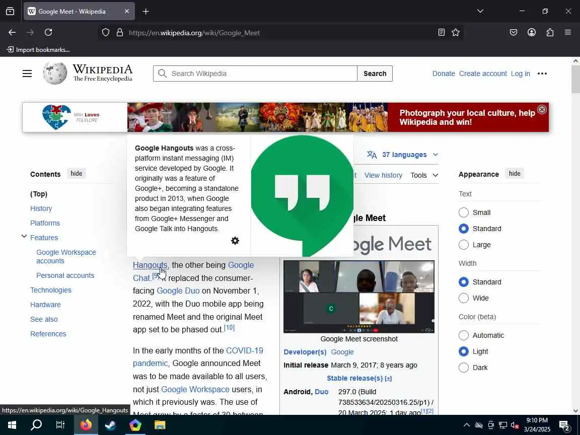Image resolution: width=580 pixels, height=435 pixels.
Task: Open Task View on the taskbar
Action: 60,425
